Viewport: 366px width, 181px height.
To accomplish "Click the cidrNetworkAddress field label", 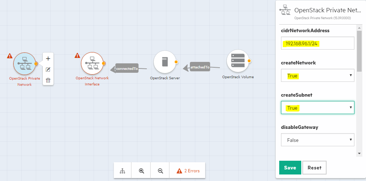I will tap(305, 30).
